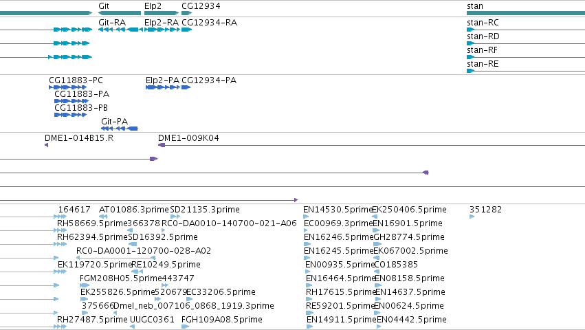The width and height of the screenshot is (585, 330).
Task: Click the 351282 EST label
Action: point(485,210)
